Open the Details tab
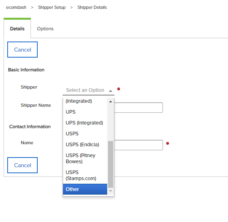This screenshot has height=222, width=228. (17, 29)
